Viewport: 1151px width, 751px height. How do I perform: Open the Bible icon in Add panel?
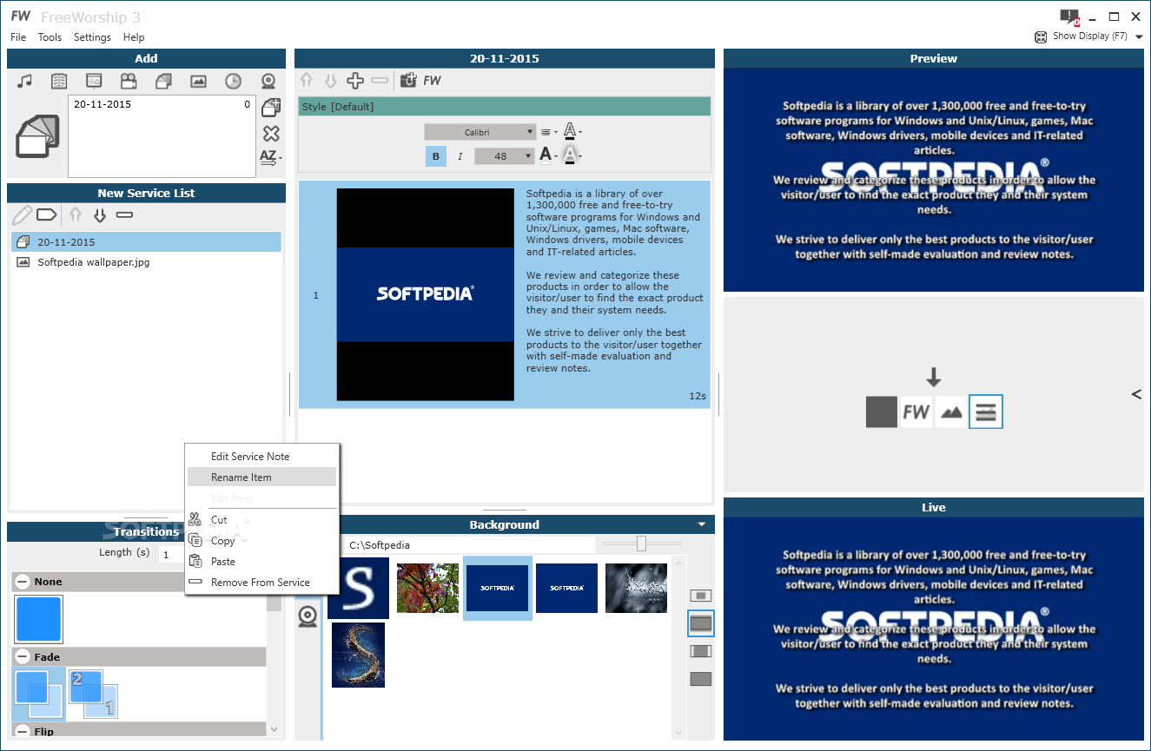click(x=59, y=81)
